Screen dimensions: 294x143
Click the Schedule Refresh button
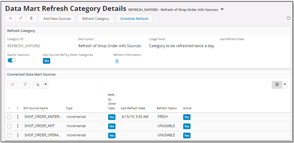134,19
